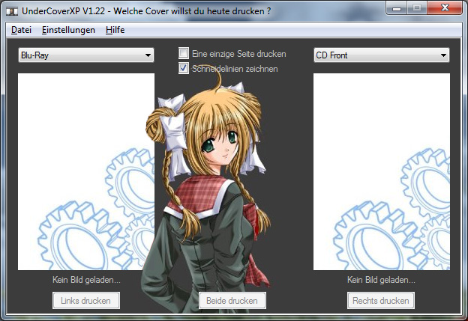Click the 'Beide drucken' button
Image resolution: width=468 pixels, height=321 pixels.
click(x=232, y=301)
